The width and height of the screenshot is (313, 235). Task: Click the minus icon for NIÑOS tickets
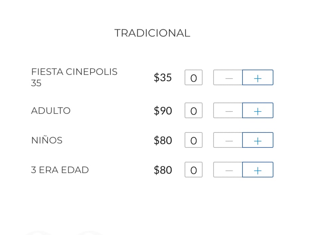coord(229,140)
